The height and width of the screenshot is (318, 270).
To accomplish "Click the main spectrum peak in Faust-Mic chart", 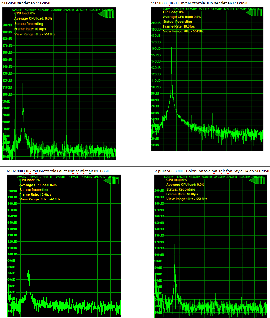I will 28,239.
